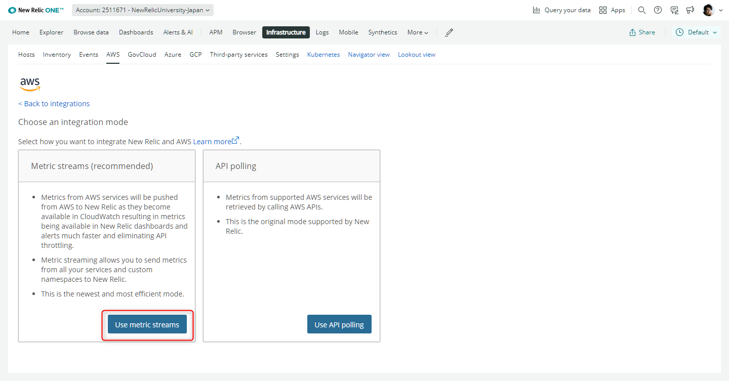Click the Share button label
The width and height of the screenshot is (729, 381).
click(x=646, y=32)
